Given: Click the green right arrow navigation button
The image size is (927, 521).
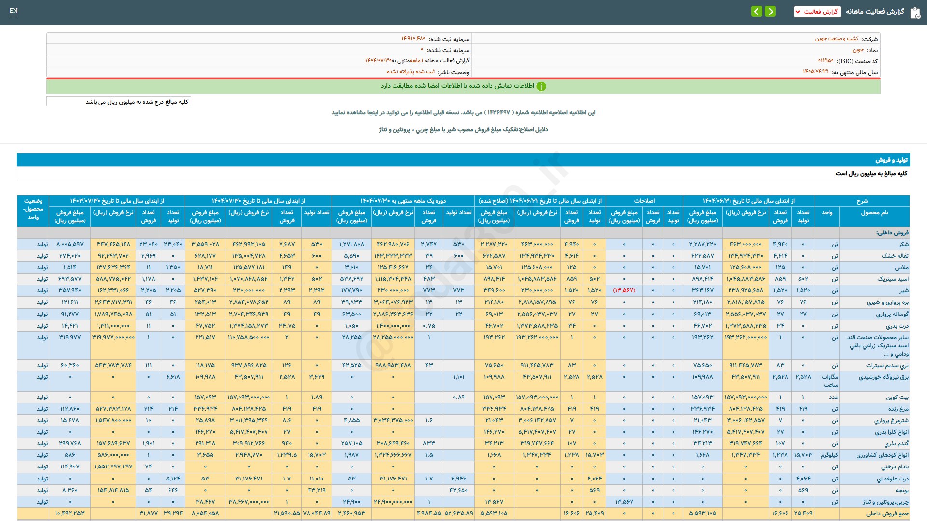Looking at the screenshot, I should point(771,11).
